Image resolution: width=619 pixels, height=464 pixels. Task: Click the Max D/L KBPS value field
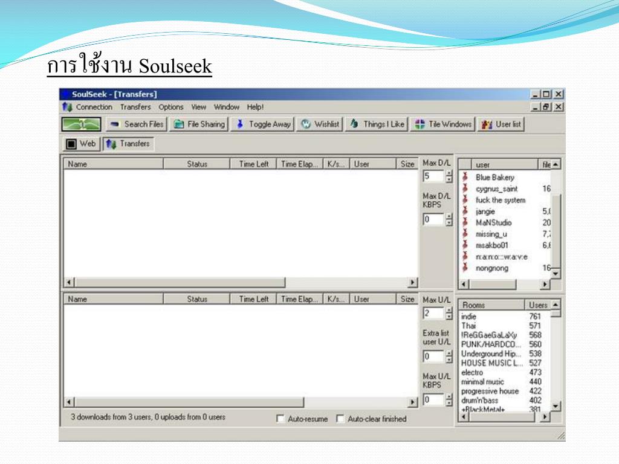coord(434,219)
